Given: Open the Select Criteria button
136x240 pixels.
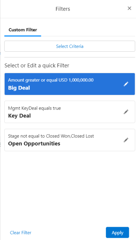Looking at the screenshot, I should pos(70,46).
